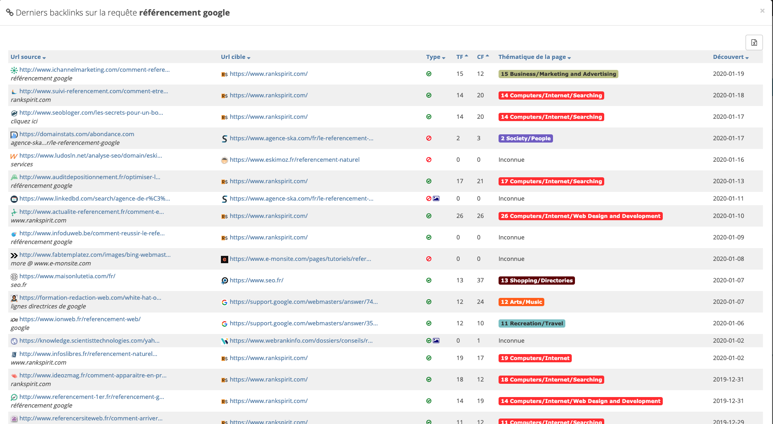Select the 12 Arts/Music tag

click(521, 302)
